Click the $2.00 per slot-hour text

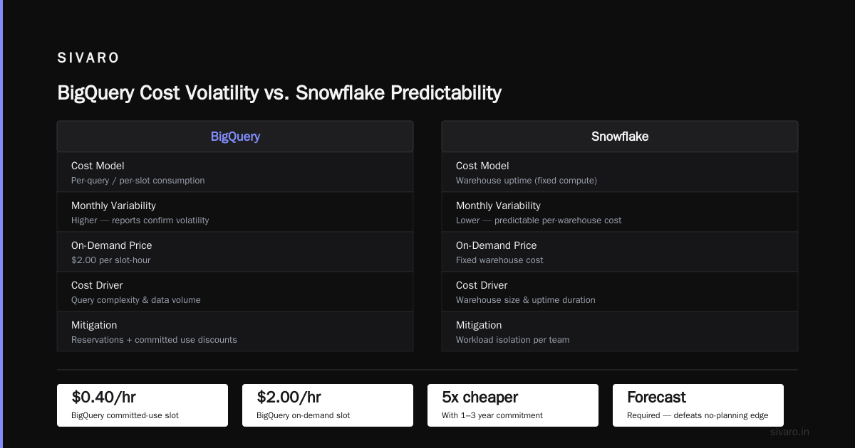click(x=110, y=260)
